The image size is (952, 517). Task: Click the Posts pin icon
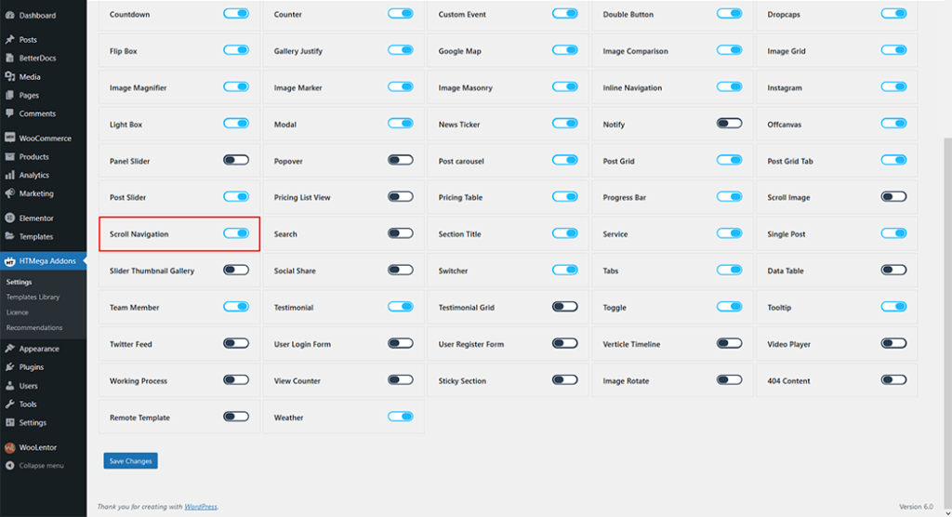(9, 39)
